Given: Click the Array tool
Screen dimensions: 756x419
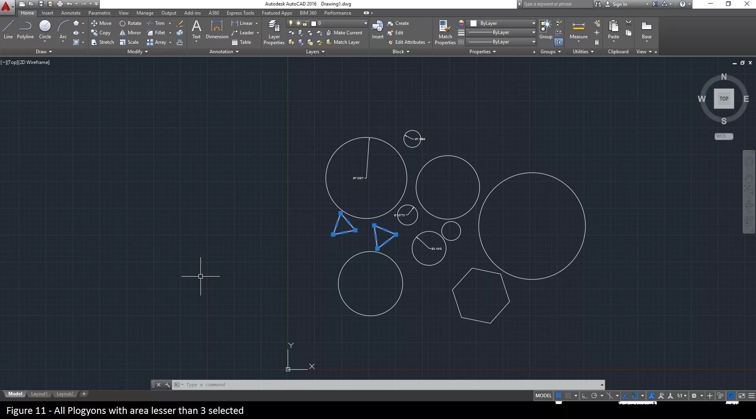Looking at the screenshot, I should [156, 42].
